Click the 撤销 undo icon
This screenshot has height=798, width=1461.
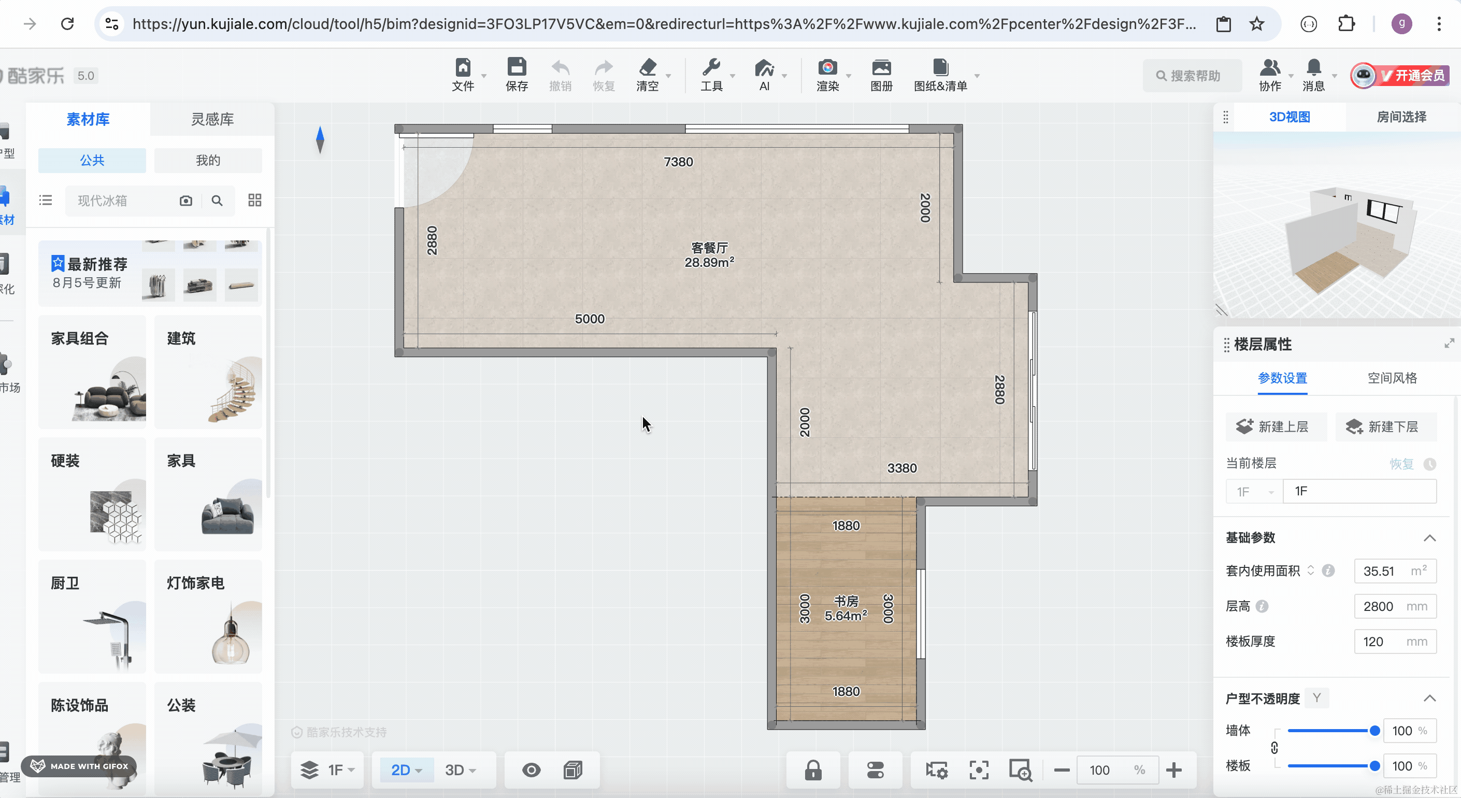561,67
